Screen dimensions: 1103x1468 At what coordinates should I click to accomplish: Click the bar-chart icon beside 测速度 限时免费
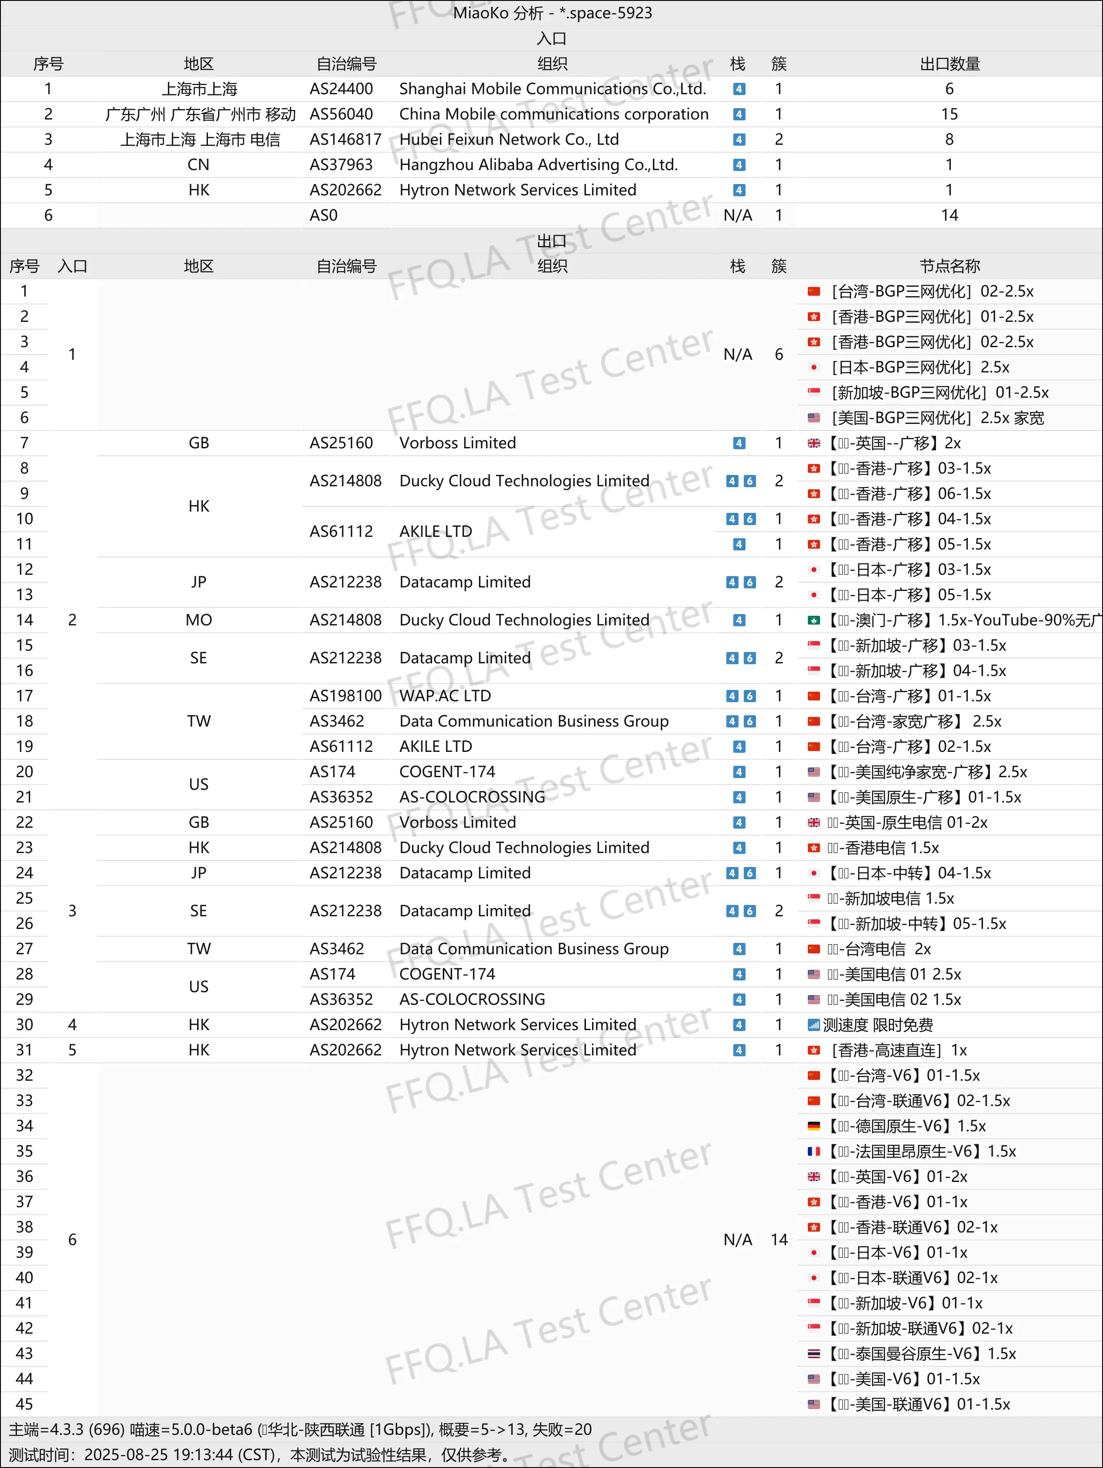[x=814, y=1025]
